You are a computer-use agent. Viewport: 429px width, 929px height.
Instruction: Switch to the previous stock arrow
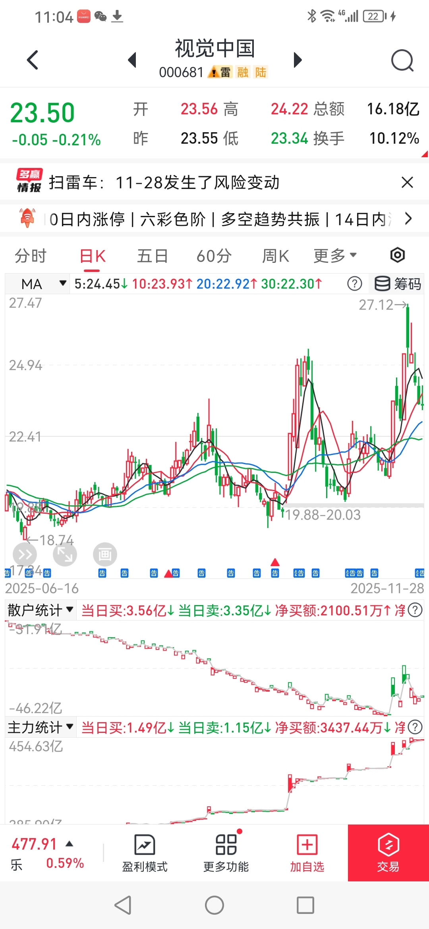(x=132, y=60)
